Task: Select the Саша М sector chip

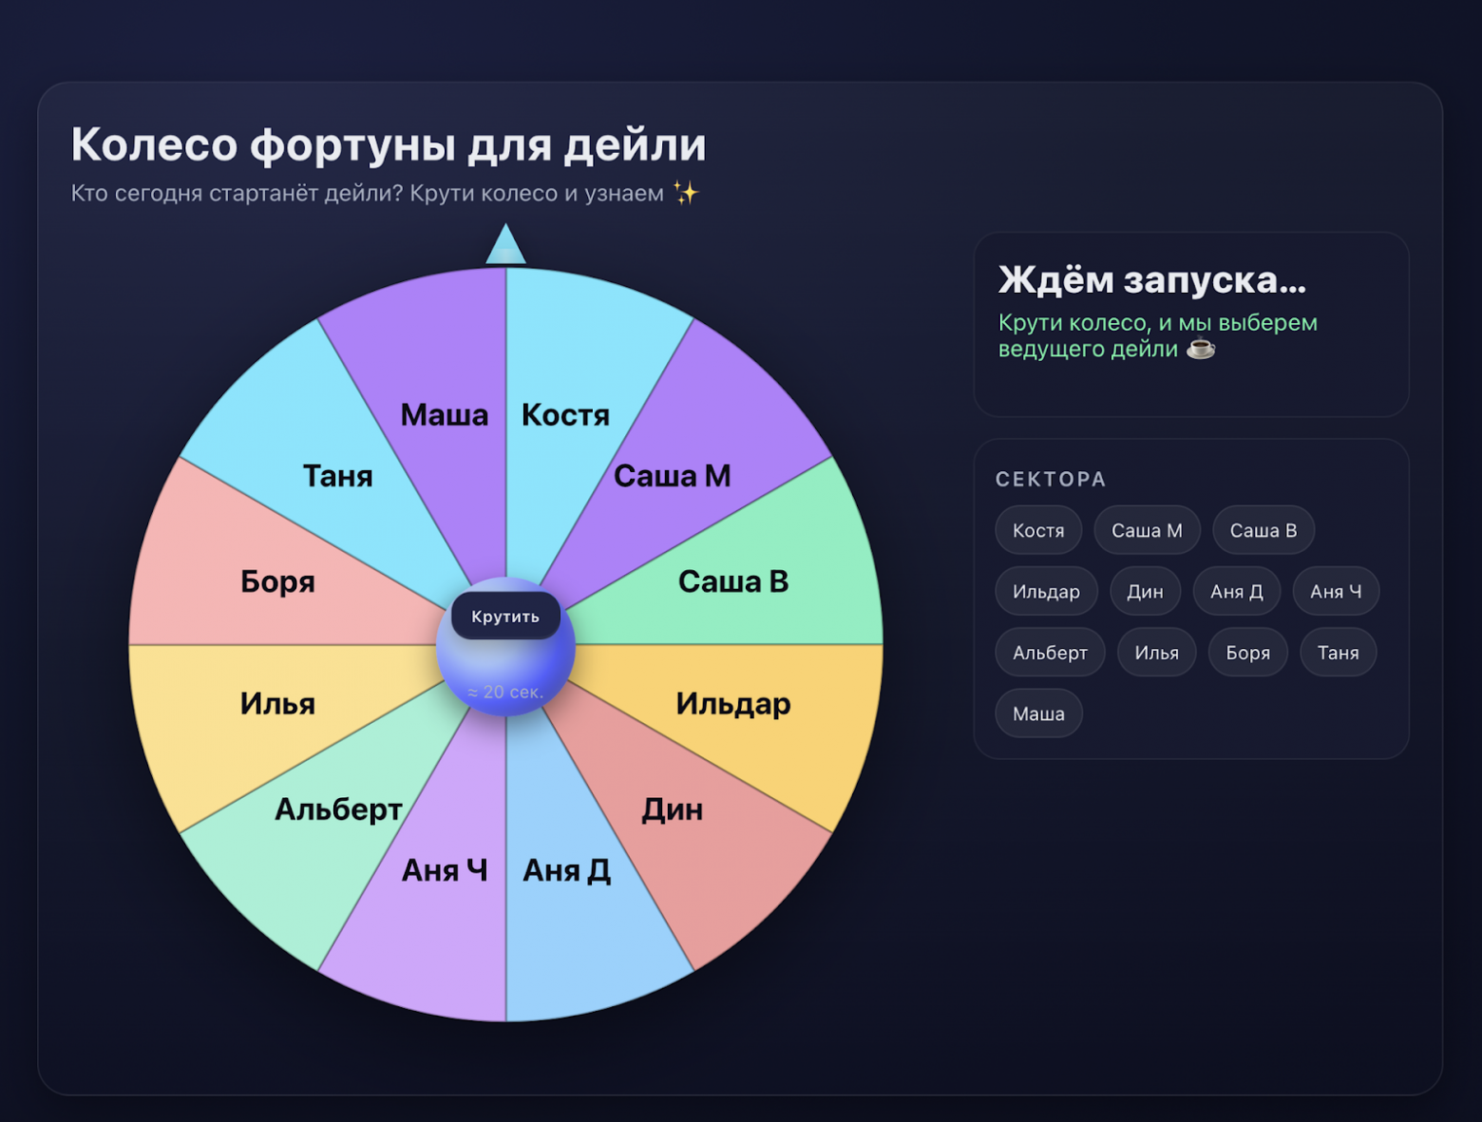Action: [1147, 530]
